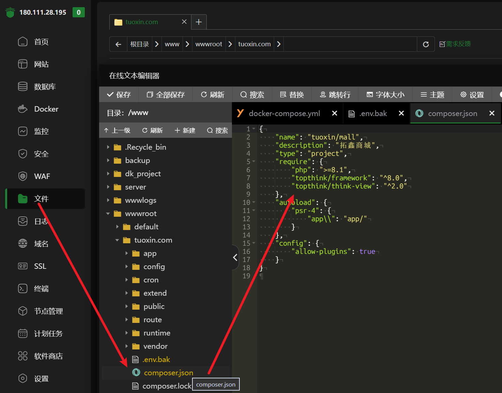Open the 域名 www globe icon
Screen dimensions: 502x393
pyautogui.click(x=23, y=244)
